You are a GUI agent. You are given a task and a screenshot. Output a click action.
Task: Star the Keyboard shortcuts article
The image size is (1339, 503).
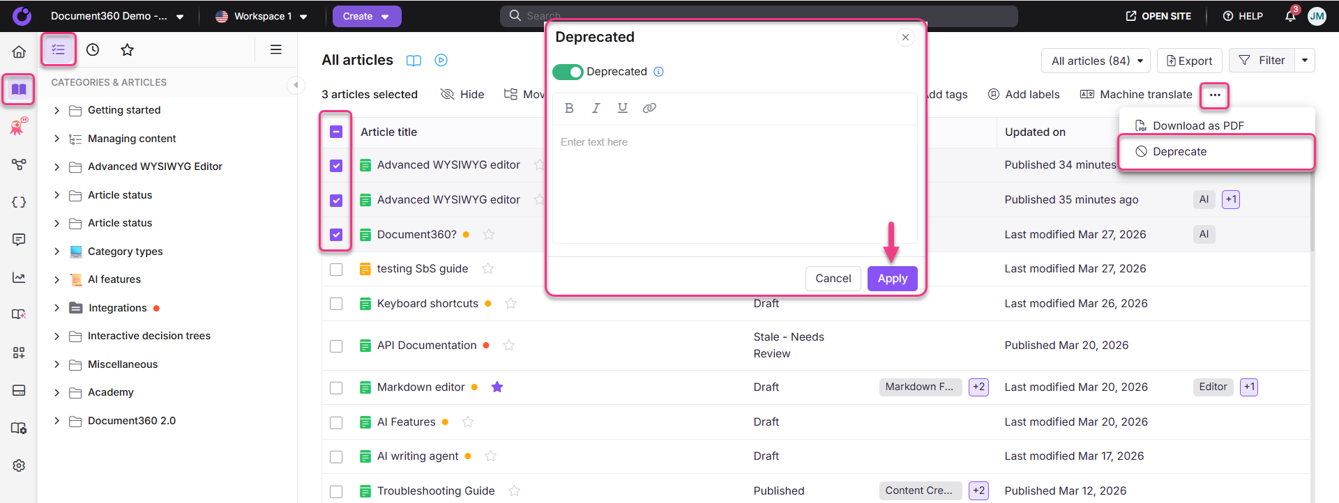(510, 304)
